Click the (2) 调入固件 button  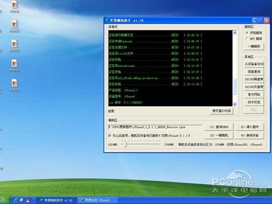click(x=250, y=127)
